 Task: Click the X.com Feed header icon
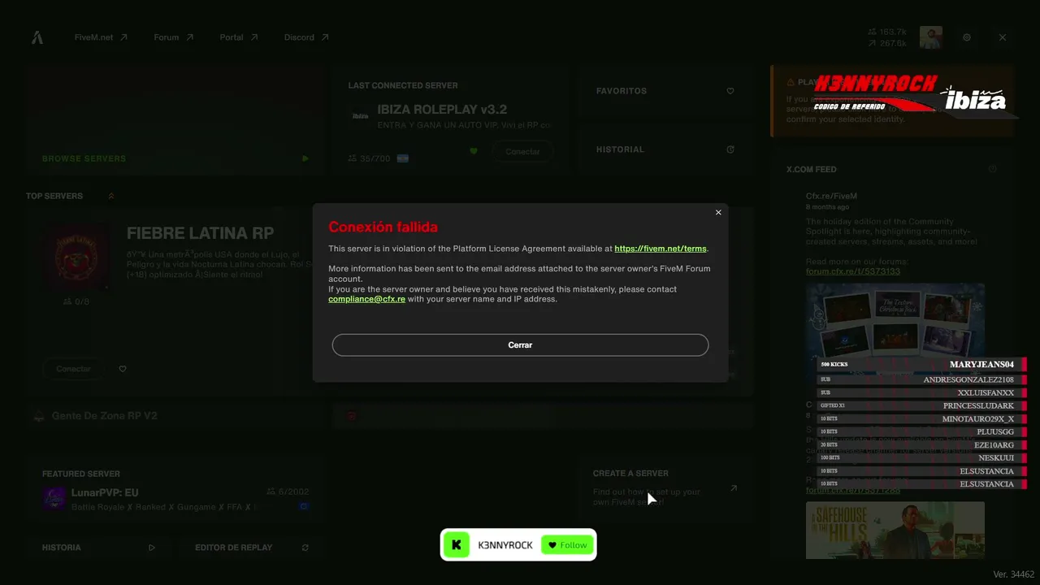tap(993, 169)
